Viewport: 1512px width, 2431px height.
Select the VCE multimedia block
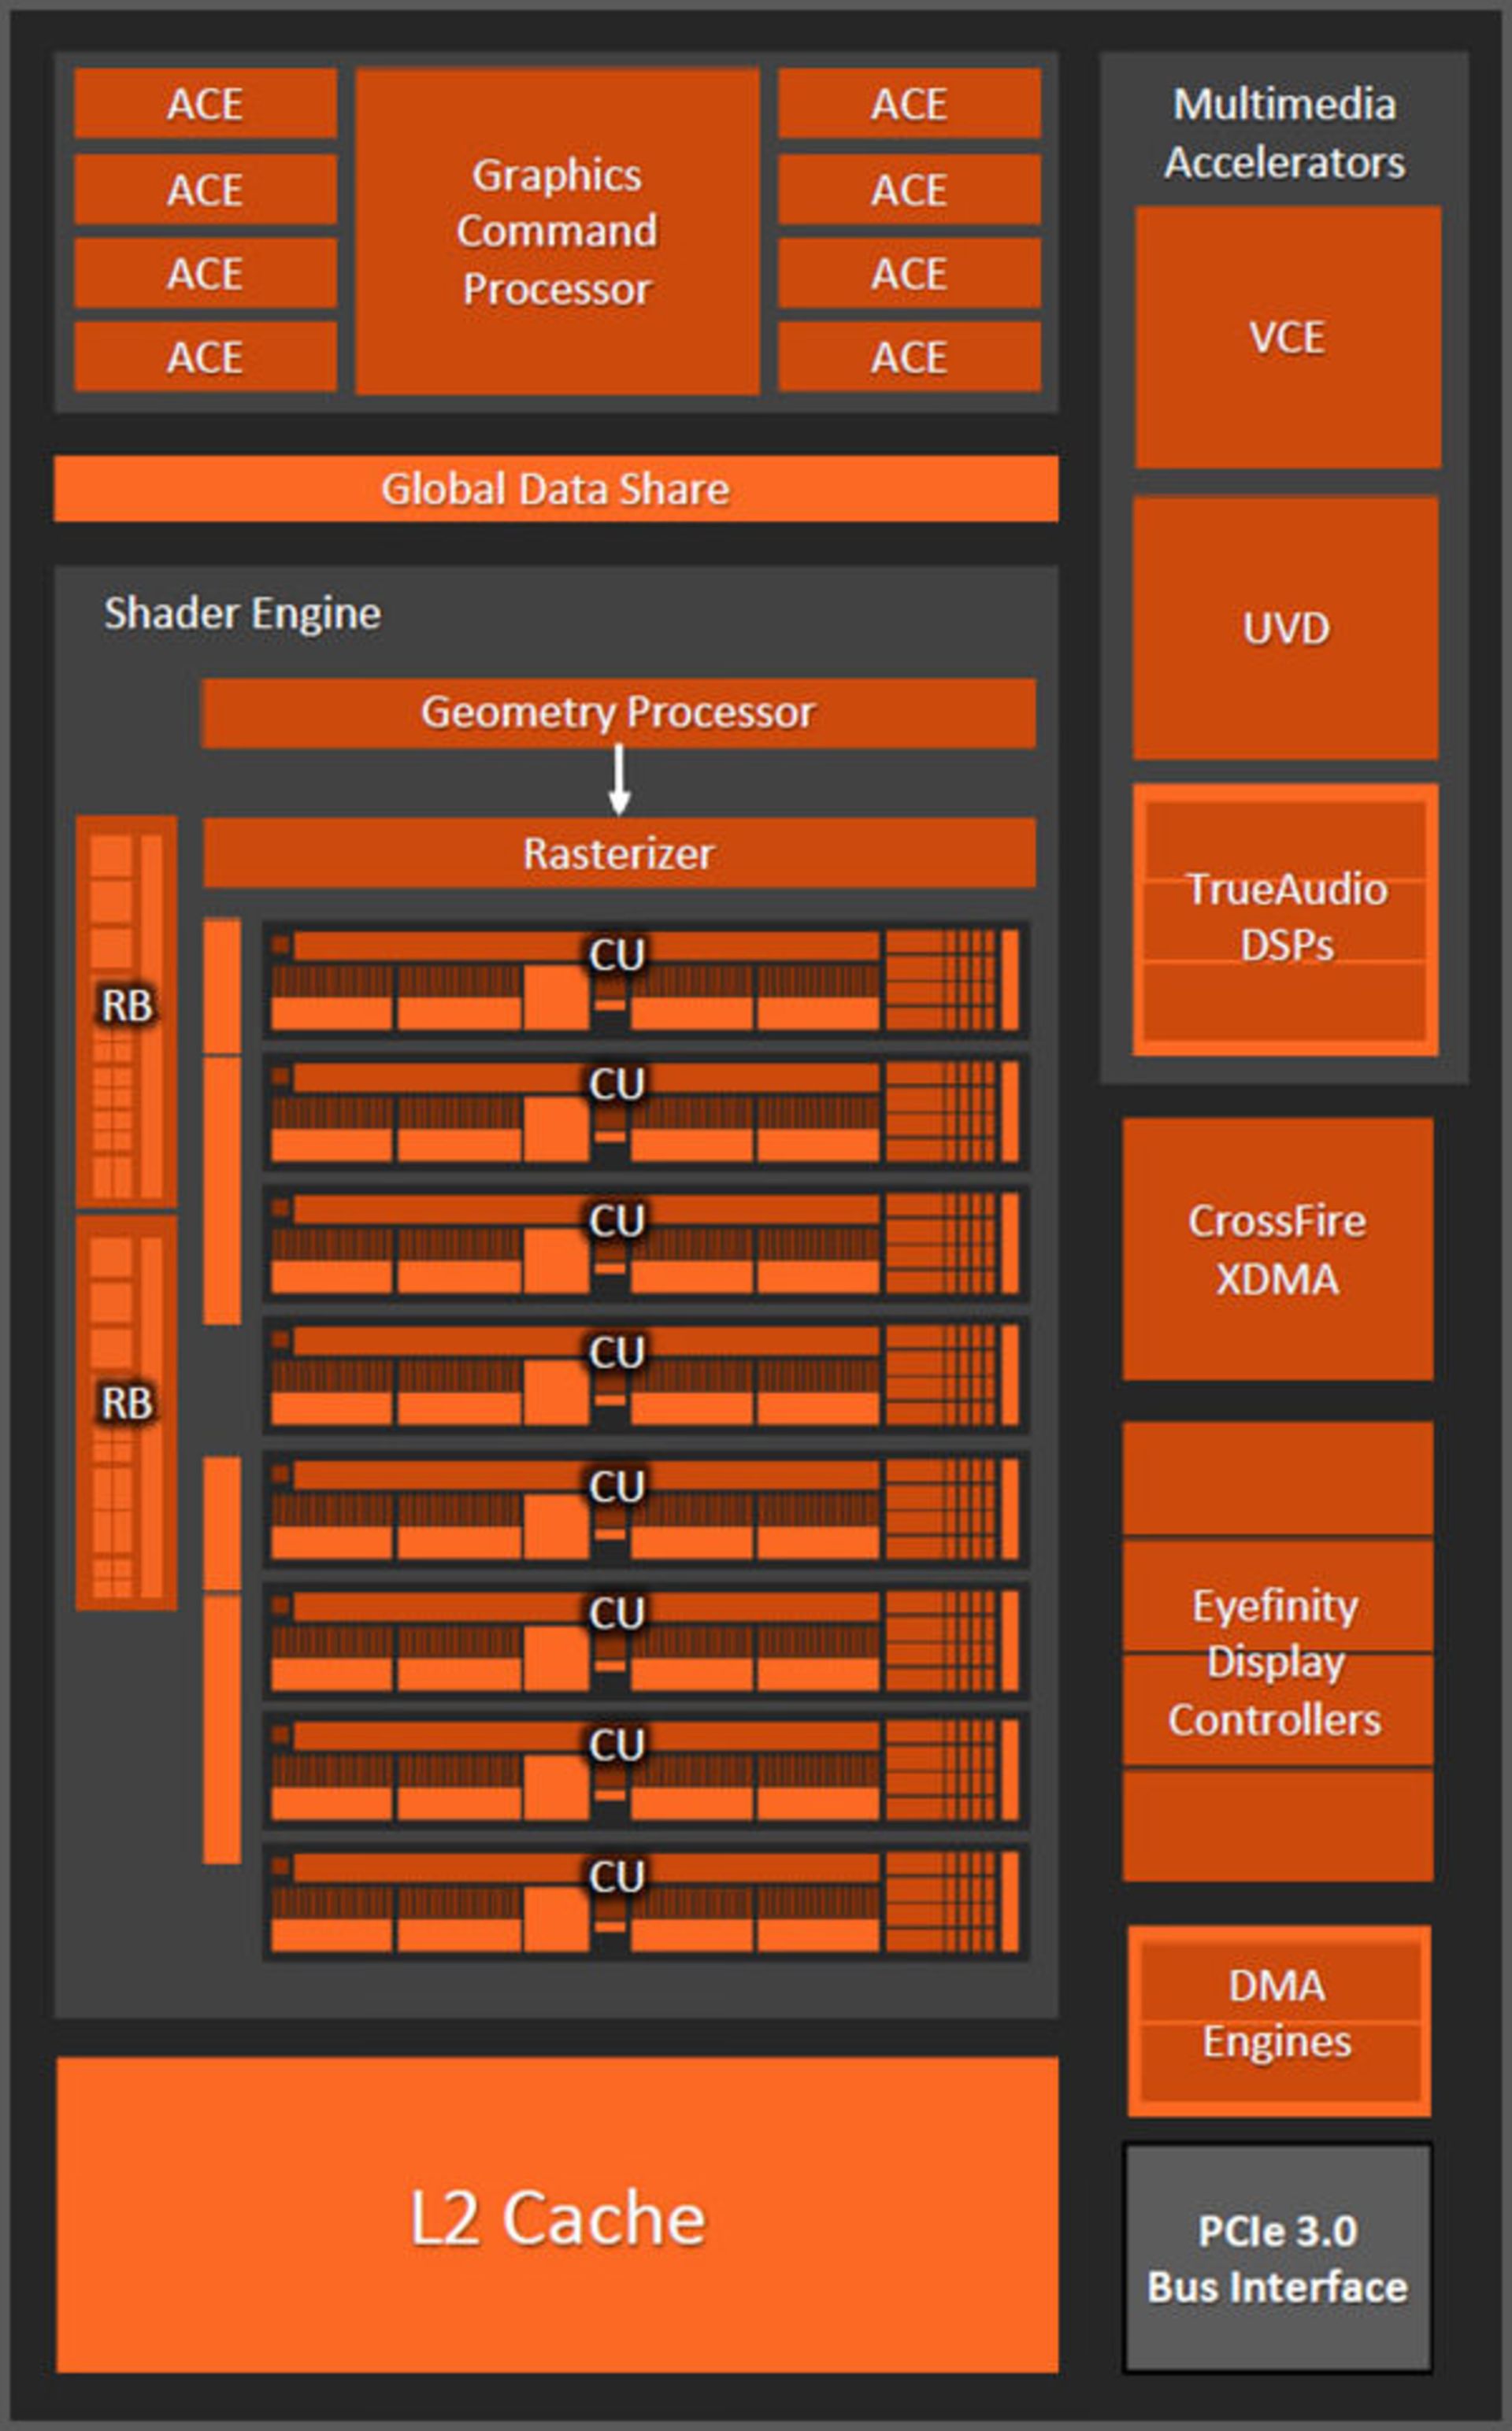[1287, 337]
